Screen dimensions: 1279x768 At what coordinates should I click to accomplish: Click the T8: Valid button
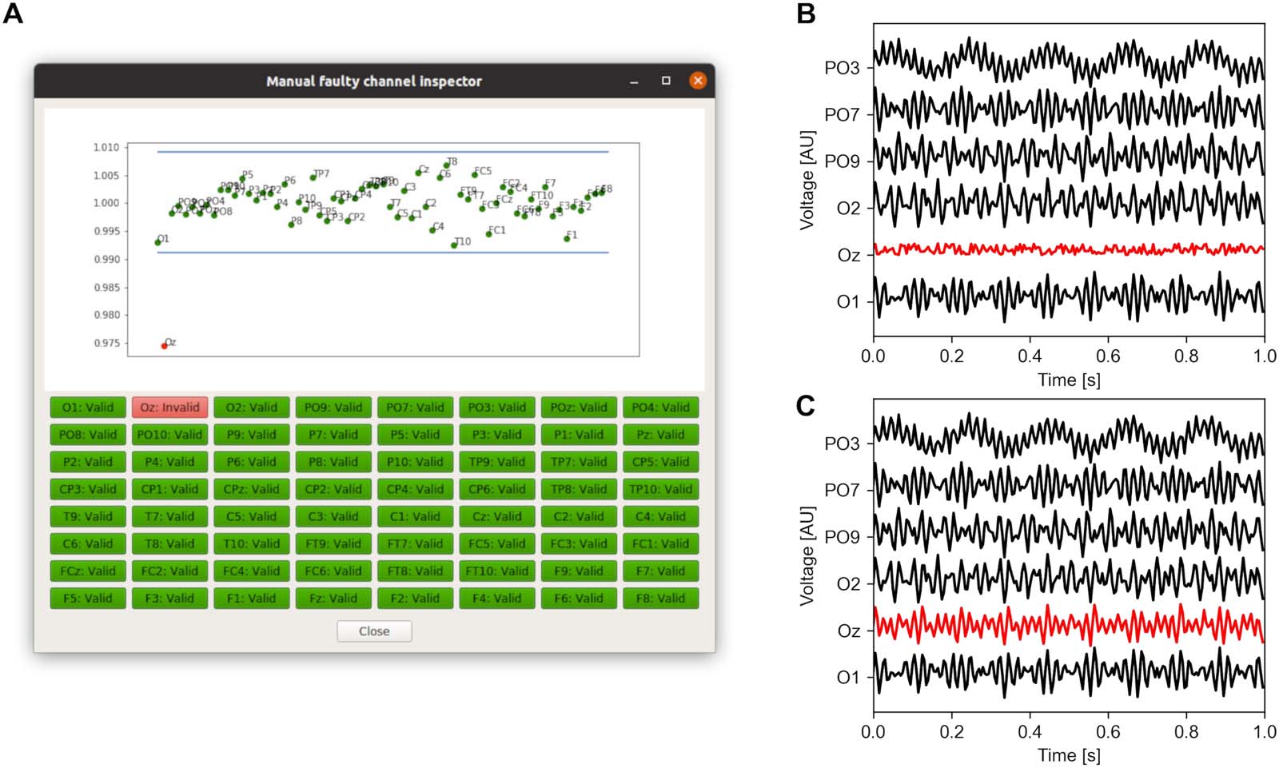(169, 543)
